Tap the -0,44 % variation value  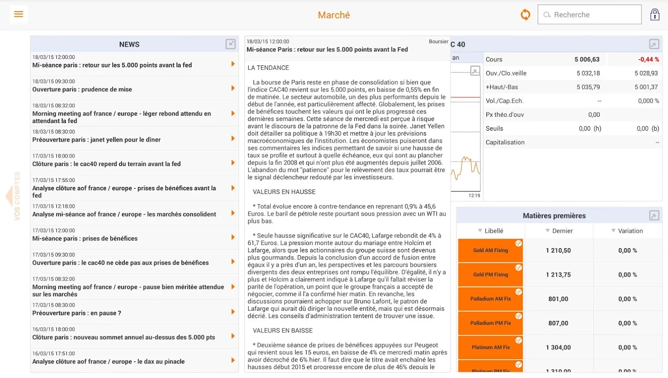(x=648, y=60)
